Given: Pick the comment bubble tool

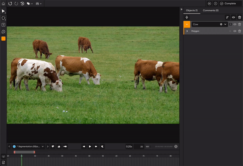Looking at the screenshot, I should click(3, 31).
